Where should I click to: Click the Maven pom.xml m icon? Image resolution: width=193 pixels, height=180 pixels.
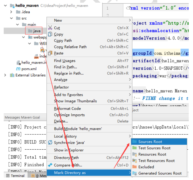pyautogui.click(x=18, y=69)
